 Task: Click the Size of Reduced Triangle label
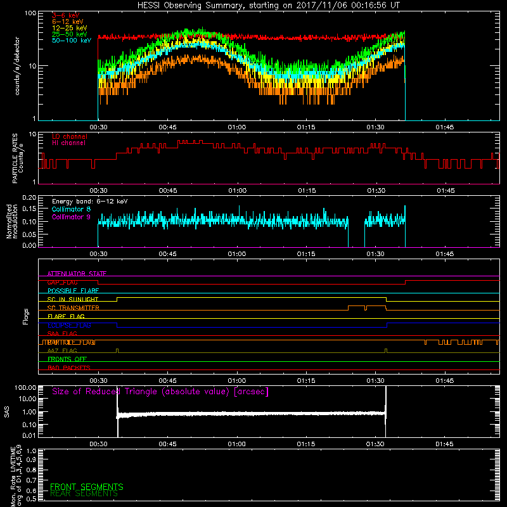coord(160,392)
